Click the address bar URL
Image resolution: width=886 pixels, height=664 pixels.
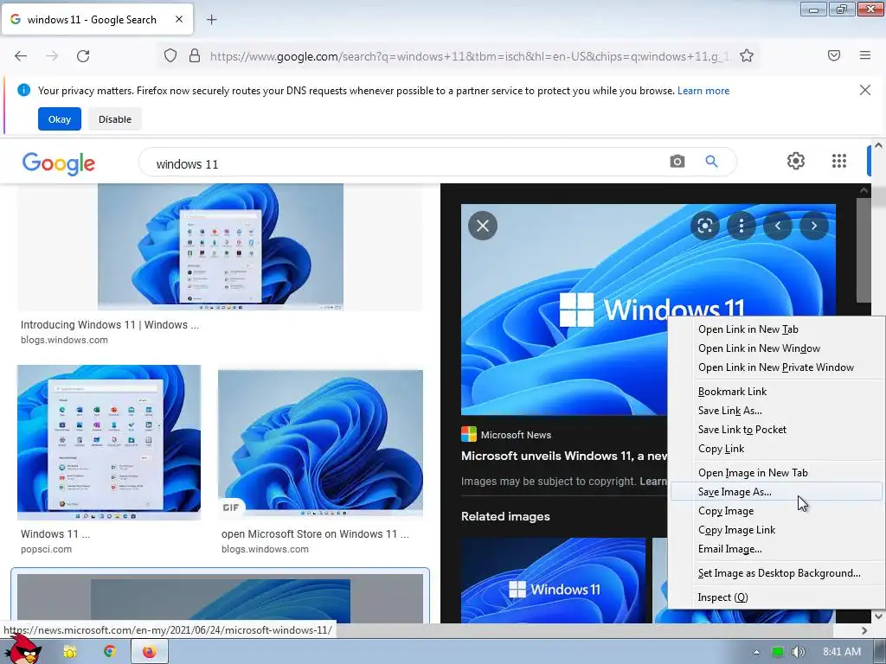point(469,56)
